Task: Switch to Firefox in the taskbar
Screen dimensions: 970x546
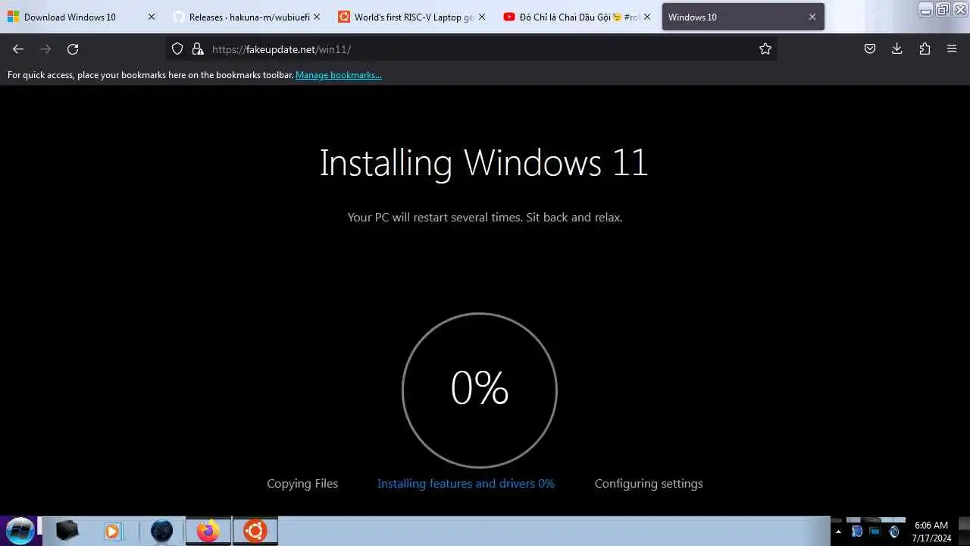Action: 208,530
